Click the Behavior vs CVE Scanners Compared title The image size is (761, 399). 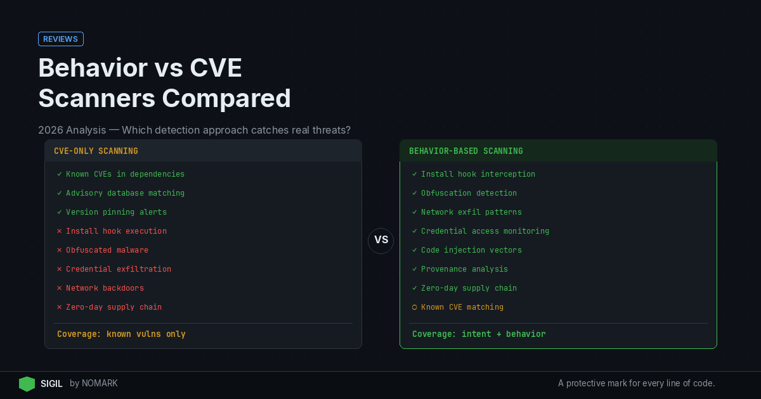165,83
